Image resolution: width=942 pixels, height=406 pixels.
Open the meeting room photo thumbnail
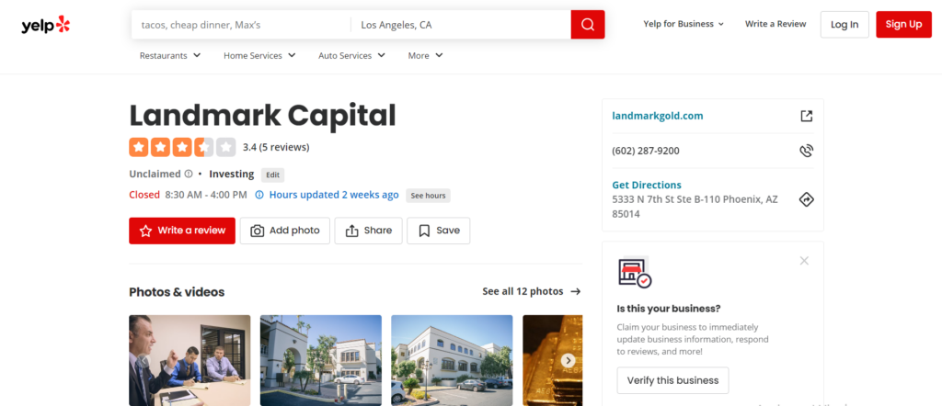point(190,360)
